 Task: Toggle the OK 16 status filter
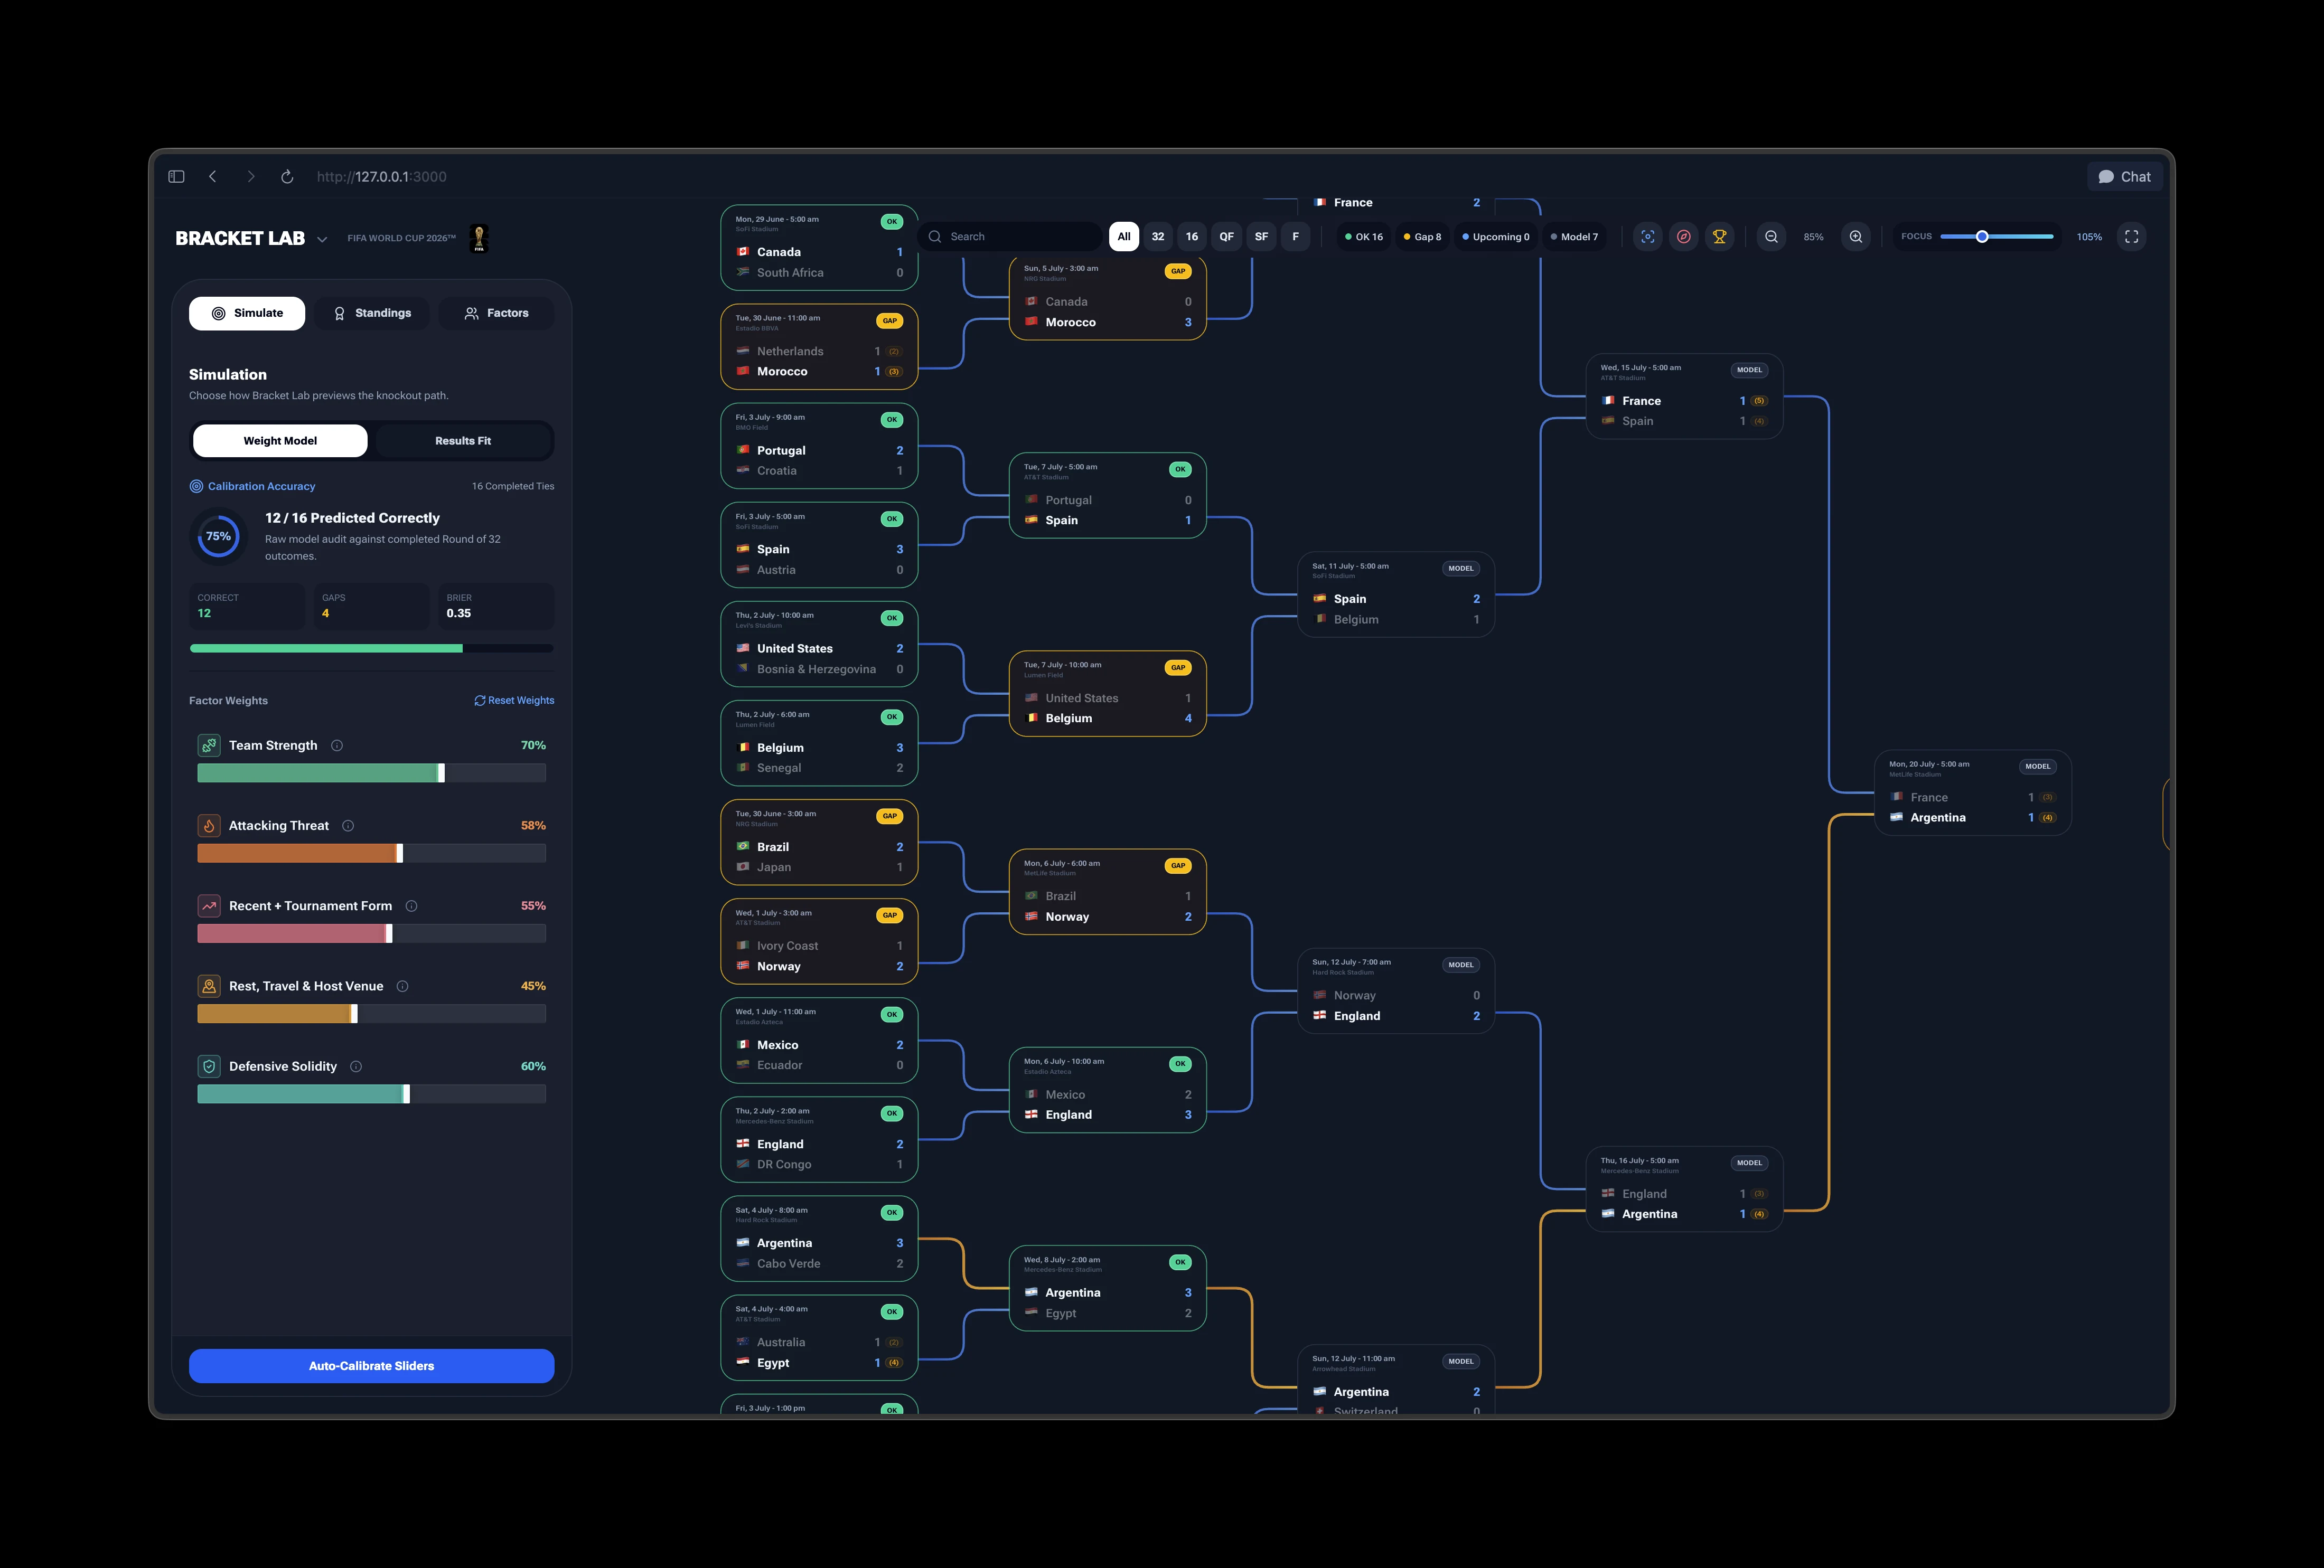pyautogui.click(x=1364, y=237)
